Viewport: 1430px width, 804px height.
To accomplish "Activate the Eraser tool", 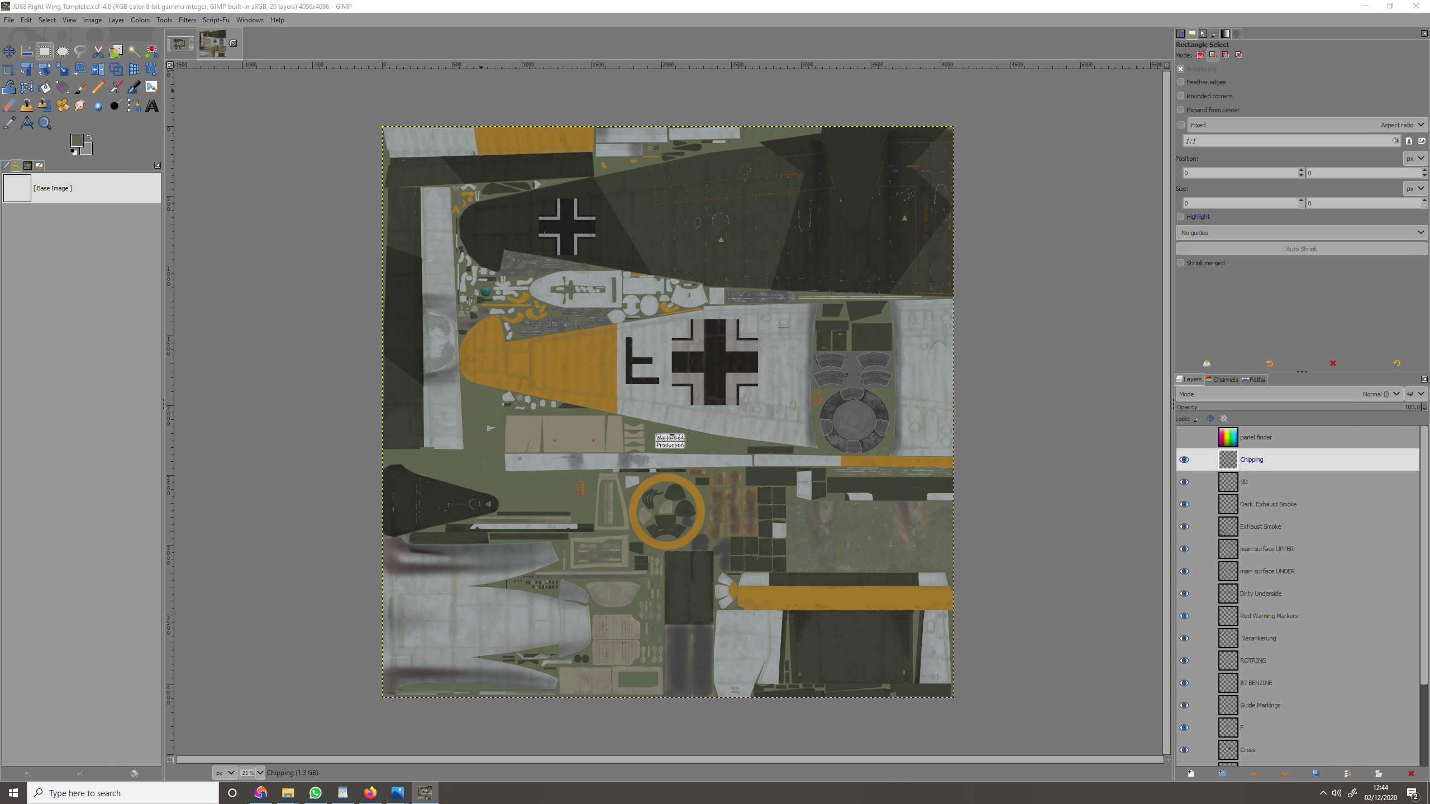I will click(x=9, y=106).
